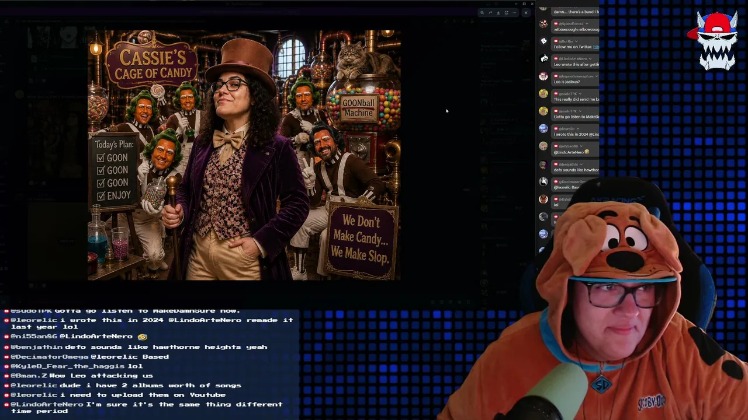
Task: Click LindoArteNero's avatar beside 'Leo wrote this'
Action: 543,59
